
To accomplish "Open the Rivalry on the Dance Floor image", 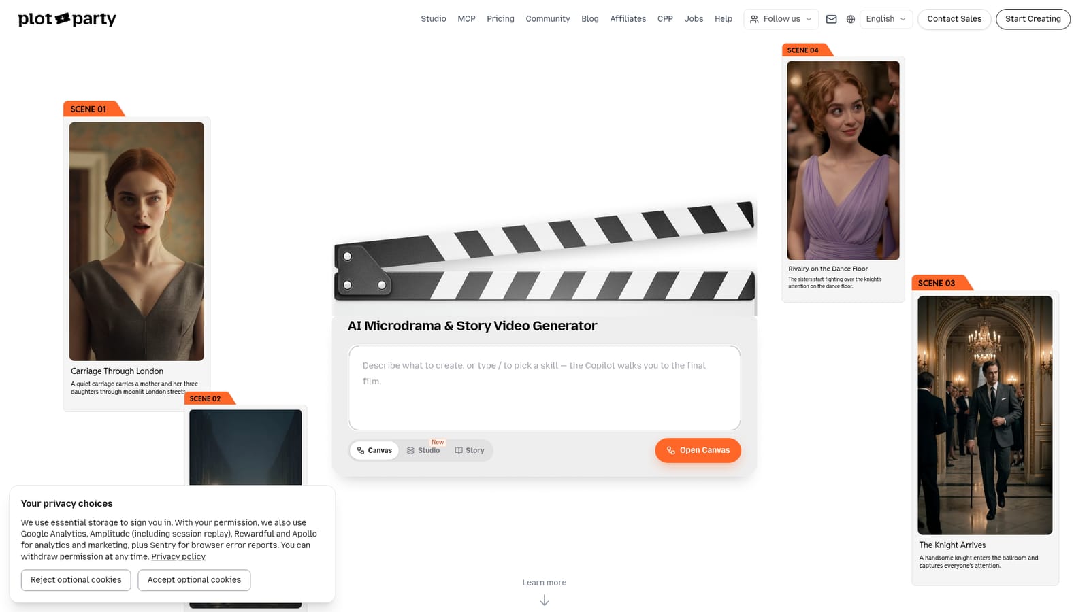I will pyautogui.click(x=843, y=160).
